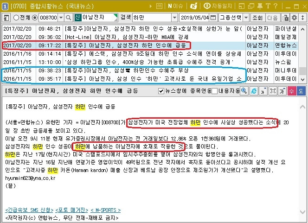This screenshot has height=223, width=308.
Task: Click the screen number 1 icon in title bar
Action: coord(5,6)
